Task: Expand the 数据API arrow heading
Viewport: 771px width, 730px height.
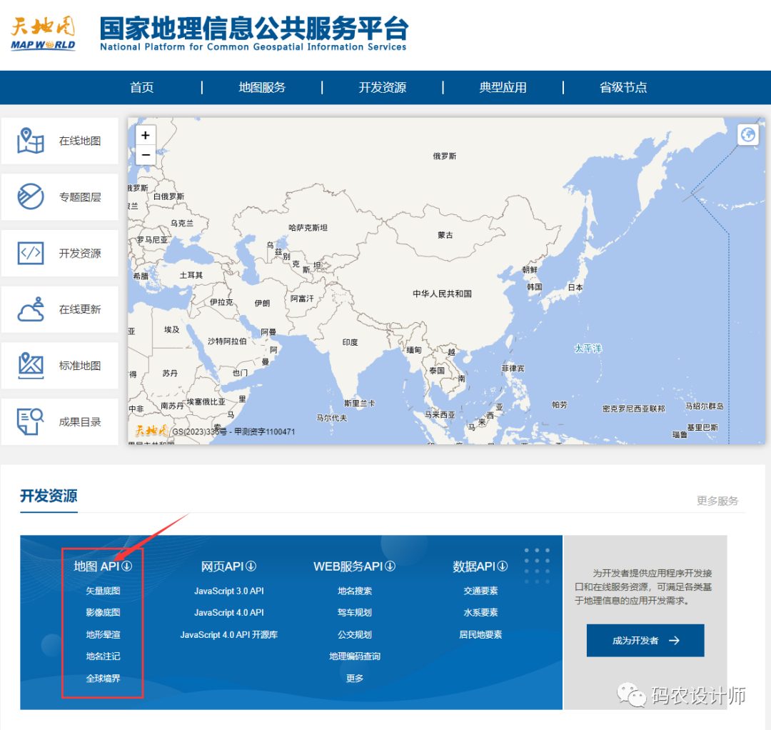Action: click(503, 566)
